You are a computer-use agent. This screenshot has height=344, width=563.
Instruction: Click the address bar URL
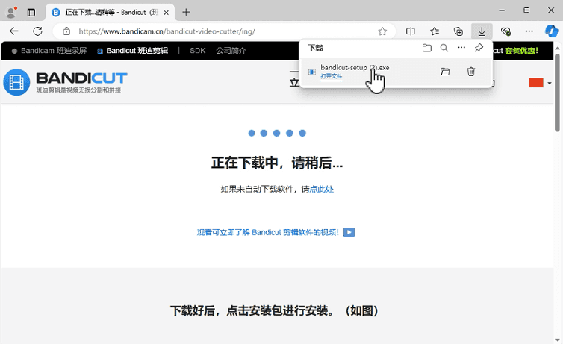[x=167, y=31]
